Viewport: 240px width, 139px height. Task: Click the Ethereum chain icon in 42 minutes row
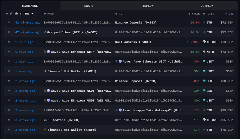coord(9,22)
